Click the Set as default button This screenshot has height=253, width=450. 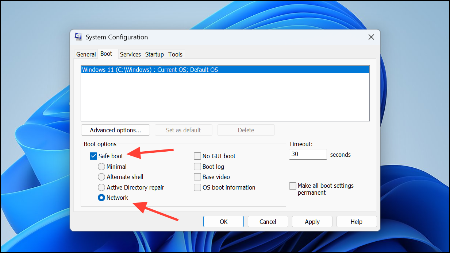coord(183,130)
